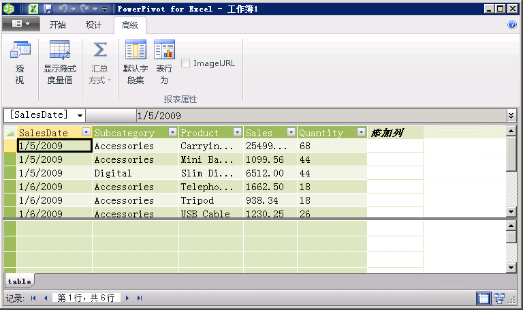
Task: Click the Switch to Excel workbook icon
Action: click(x=33, y=9)
